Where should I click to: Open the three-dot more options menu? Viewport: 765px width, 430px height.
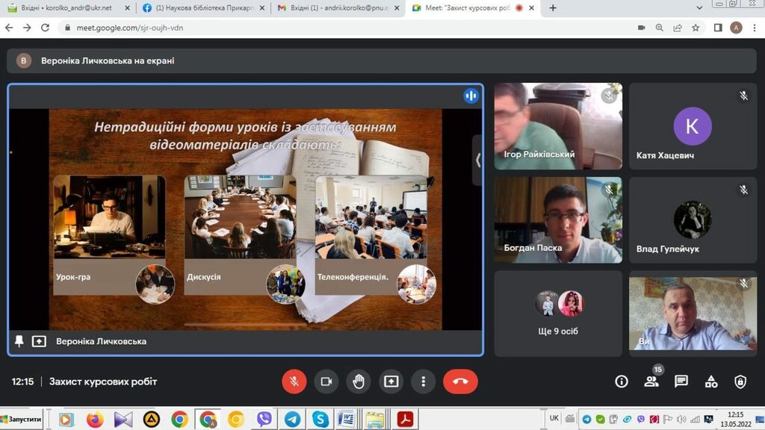coord(424,381)
